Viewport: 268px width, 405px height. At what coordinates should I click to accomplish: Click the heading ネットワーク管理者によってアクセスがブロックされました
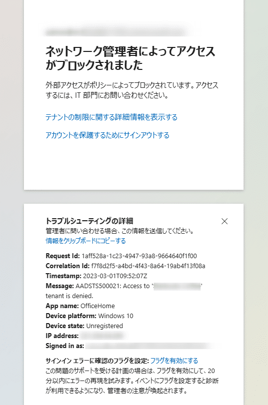click(130, 58)
